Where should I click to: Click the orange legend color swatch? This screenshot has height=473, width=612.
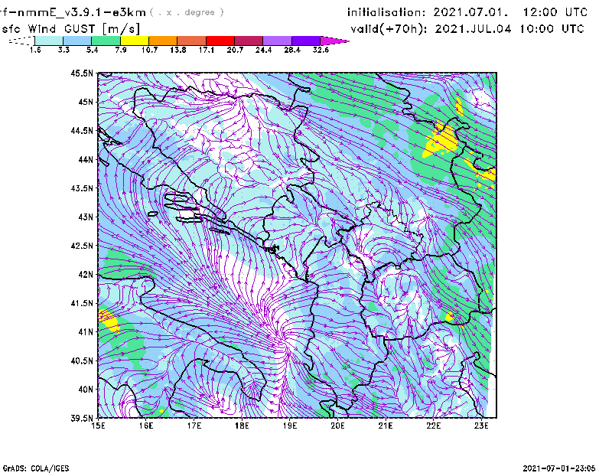click(163, 41)
